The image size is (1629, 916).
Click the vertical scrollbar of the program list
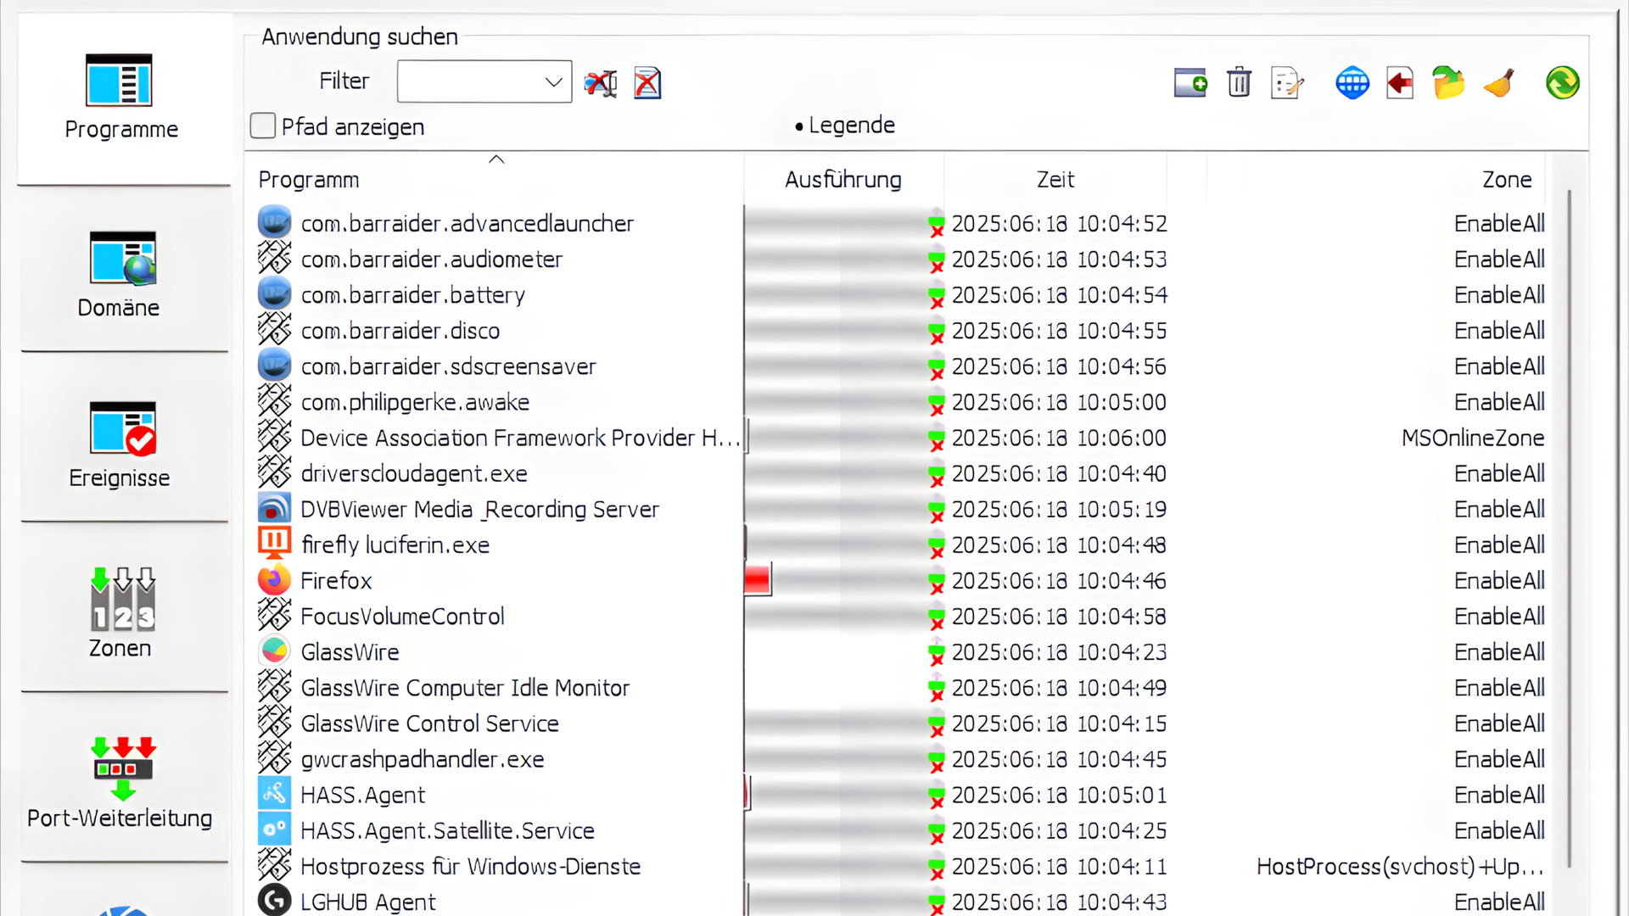point(1569,528)
